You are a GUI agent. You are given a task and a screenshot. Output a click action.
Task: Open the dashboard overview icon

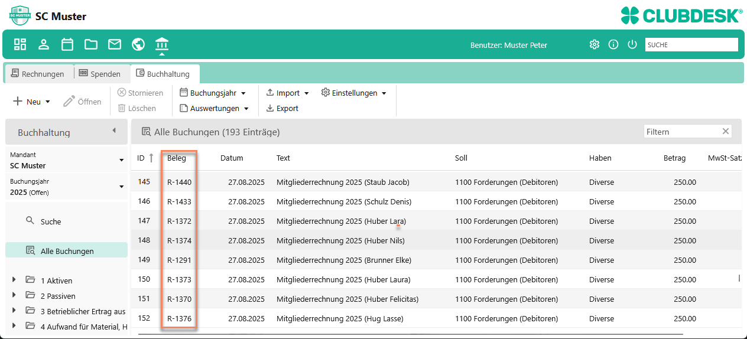20,44
